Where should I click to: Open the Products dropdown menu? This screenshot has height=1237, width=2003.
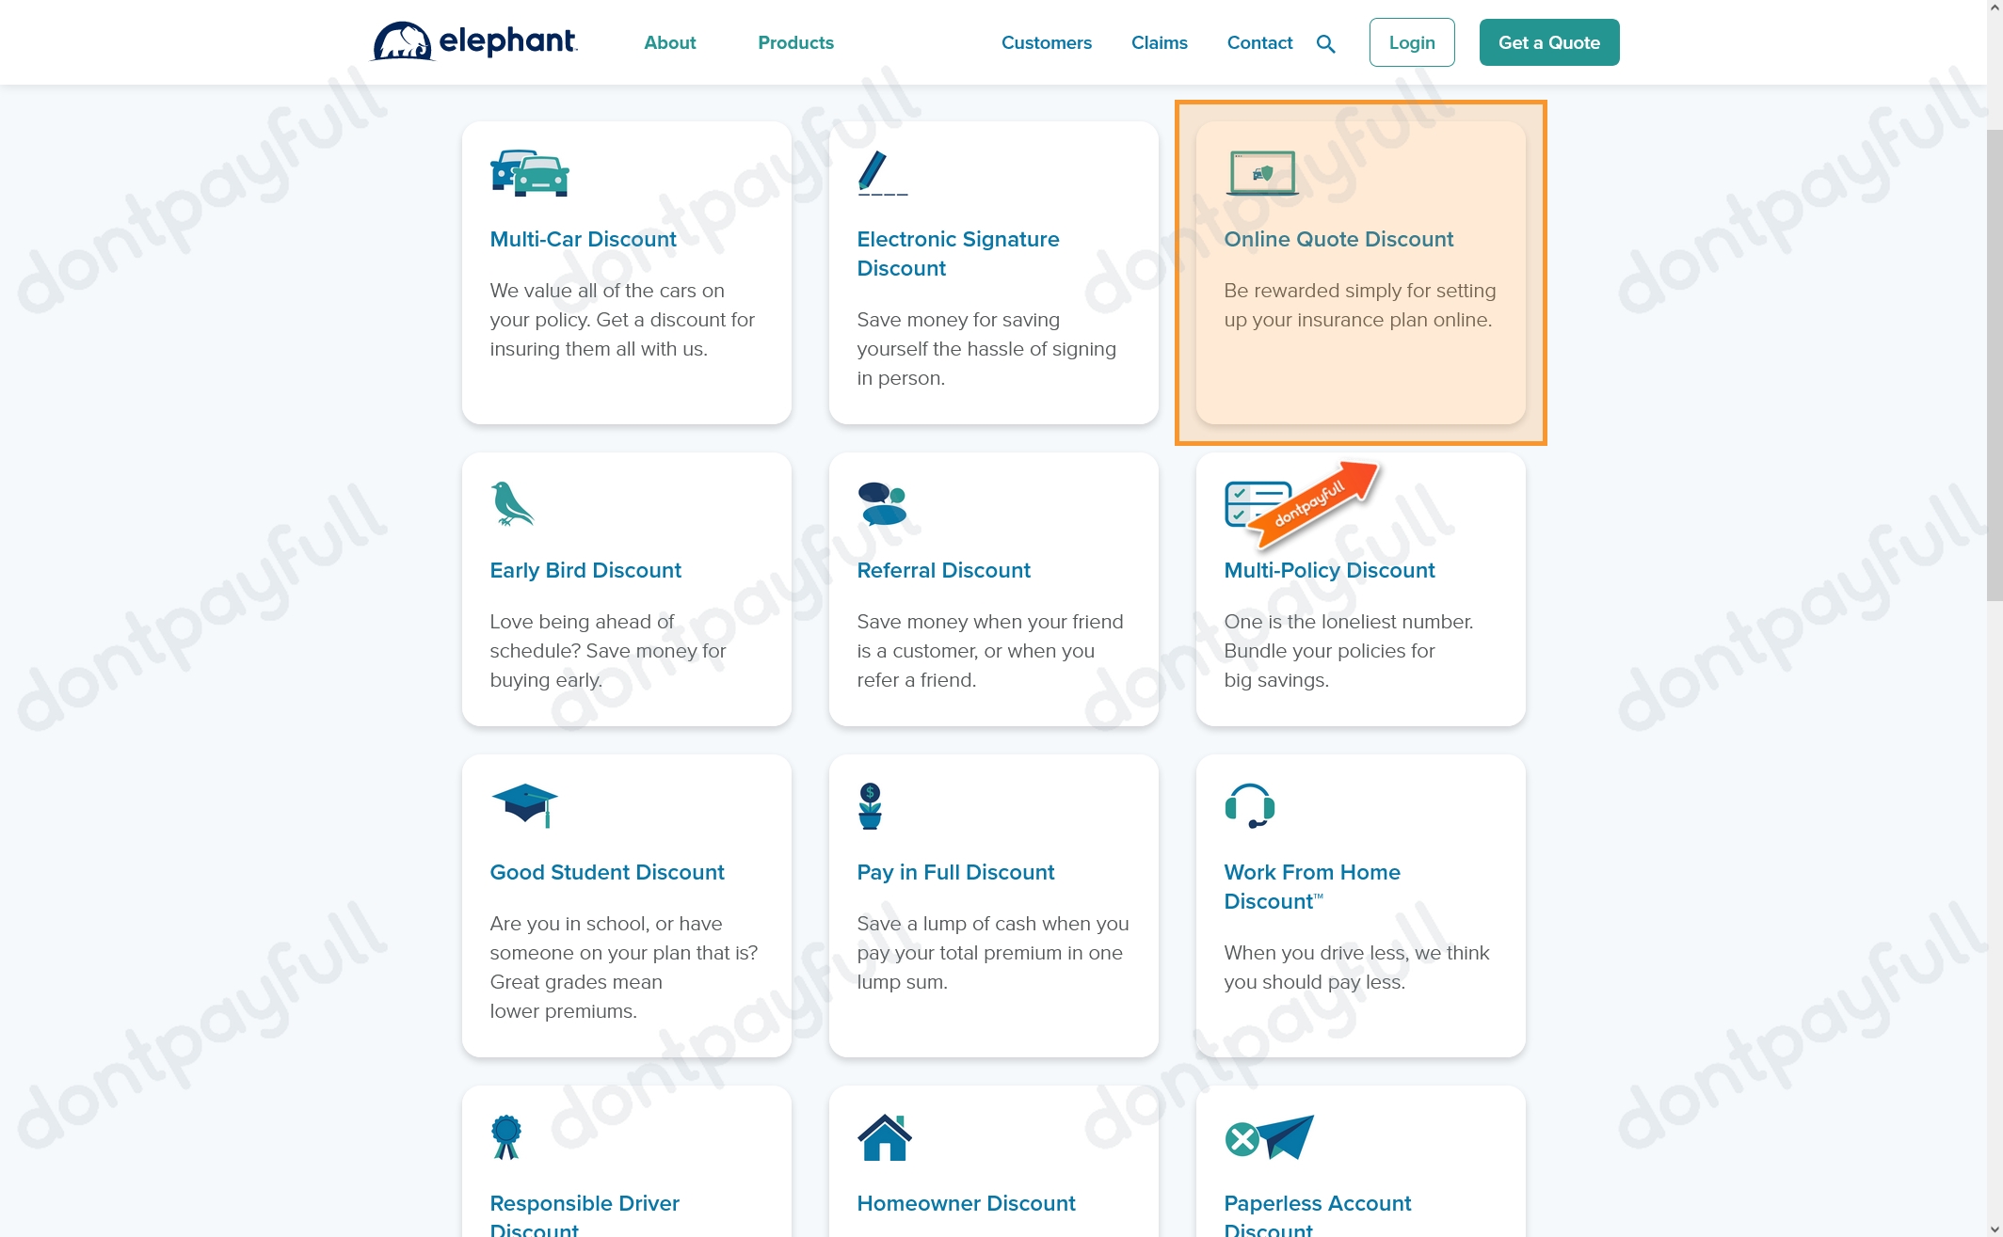pos(795,42)
